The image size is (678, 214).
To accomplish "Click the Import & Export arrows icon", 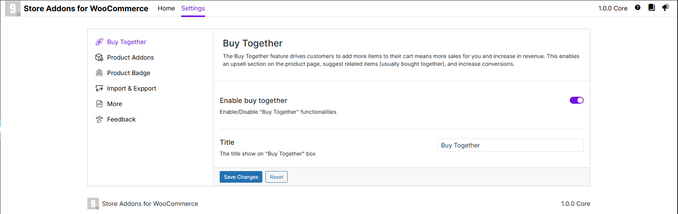I will coord(99,88).
